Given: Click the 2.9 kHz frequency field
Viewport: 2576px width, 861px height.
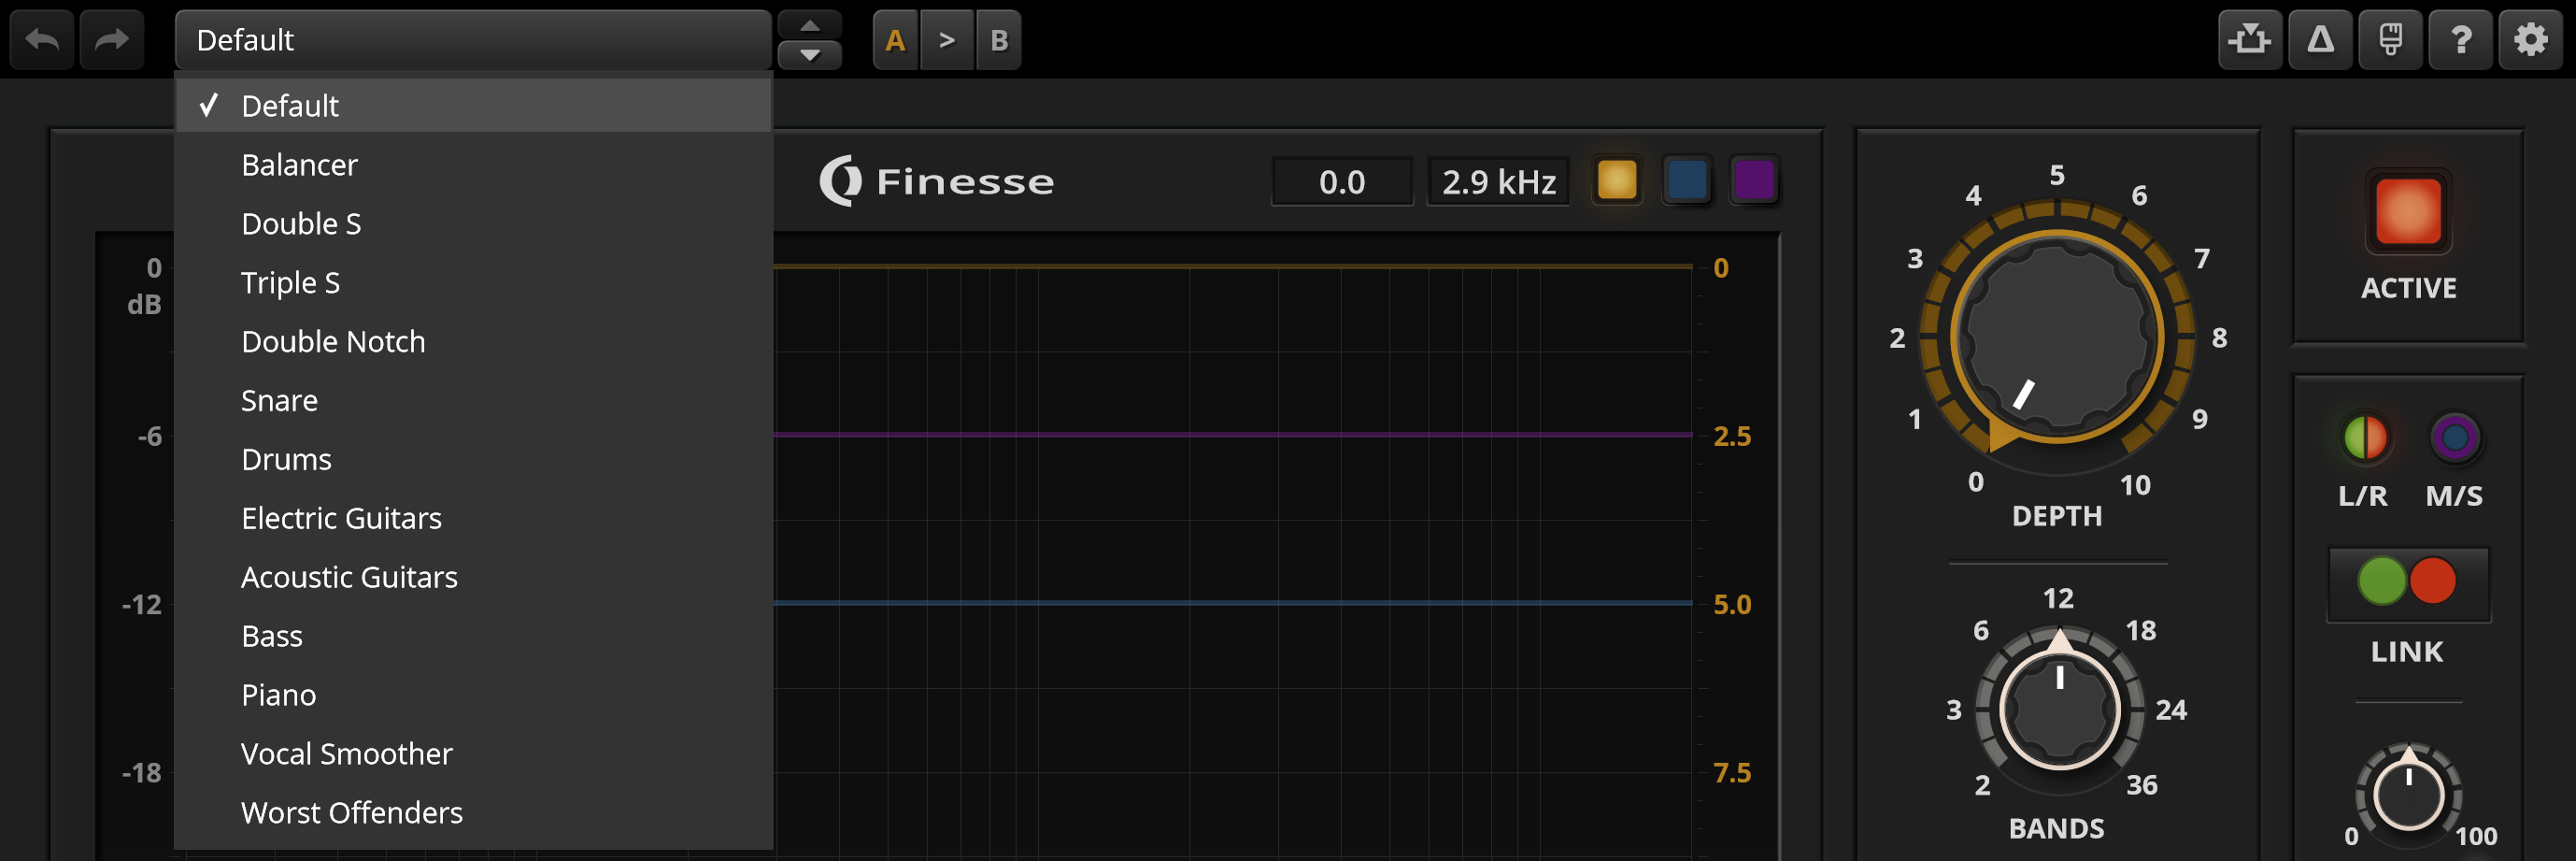Looking at the screenshot, I should click(x=1498, y=182).
